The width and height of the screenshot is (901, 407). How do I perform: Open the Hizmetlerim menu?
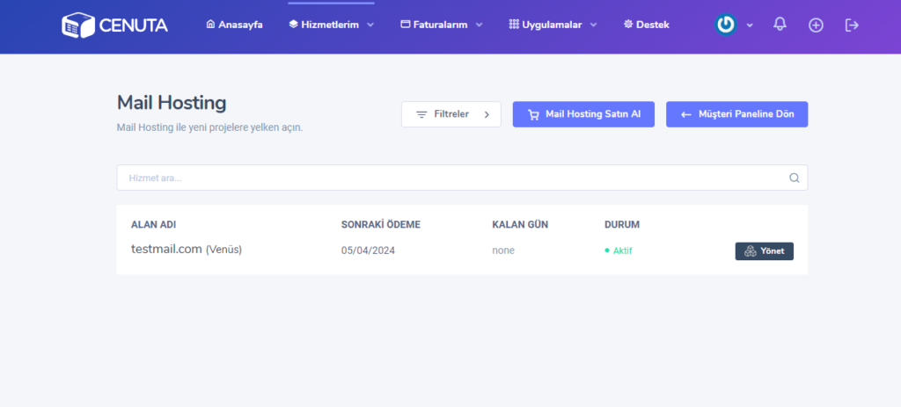325,25
